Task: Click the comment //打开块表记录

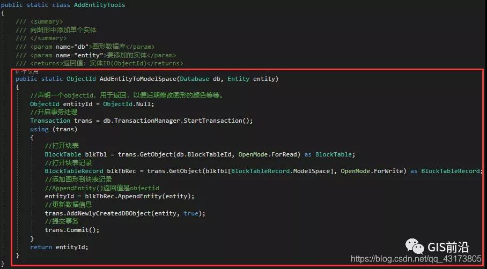Action: [x=68, y=162]
